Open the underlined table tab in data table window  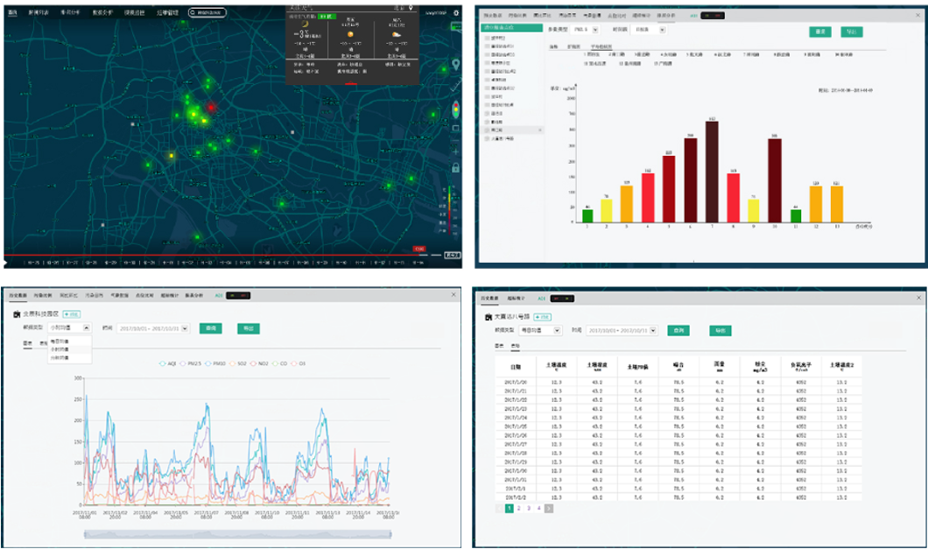point(515,346)
